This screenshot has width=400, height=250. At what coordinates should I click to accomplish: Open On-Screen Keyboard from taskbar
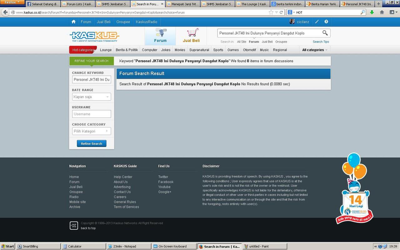point(174,246)
